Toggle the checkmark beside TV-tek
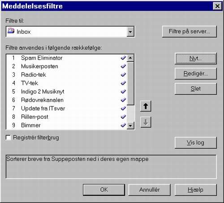The height and width of the screenshot is (203, 224). (123, 83)
